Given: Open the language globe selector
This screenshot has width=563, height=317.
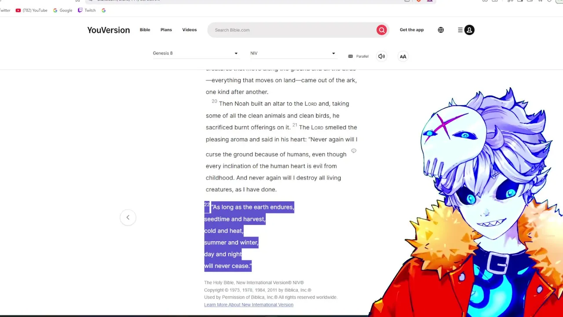Looking at the screenshot, I should click(441, 30).
